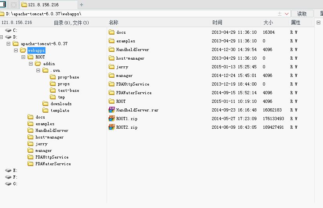Select the ROOT1.zip file icon
323x208 pixels.
pos(112,119)
